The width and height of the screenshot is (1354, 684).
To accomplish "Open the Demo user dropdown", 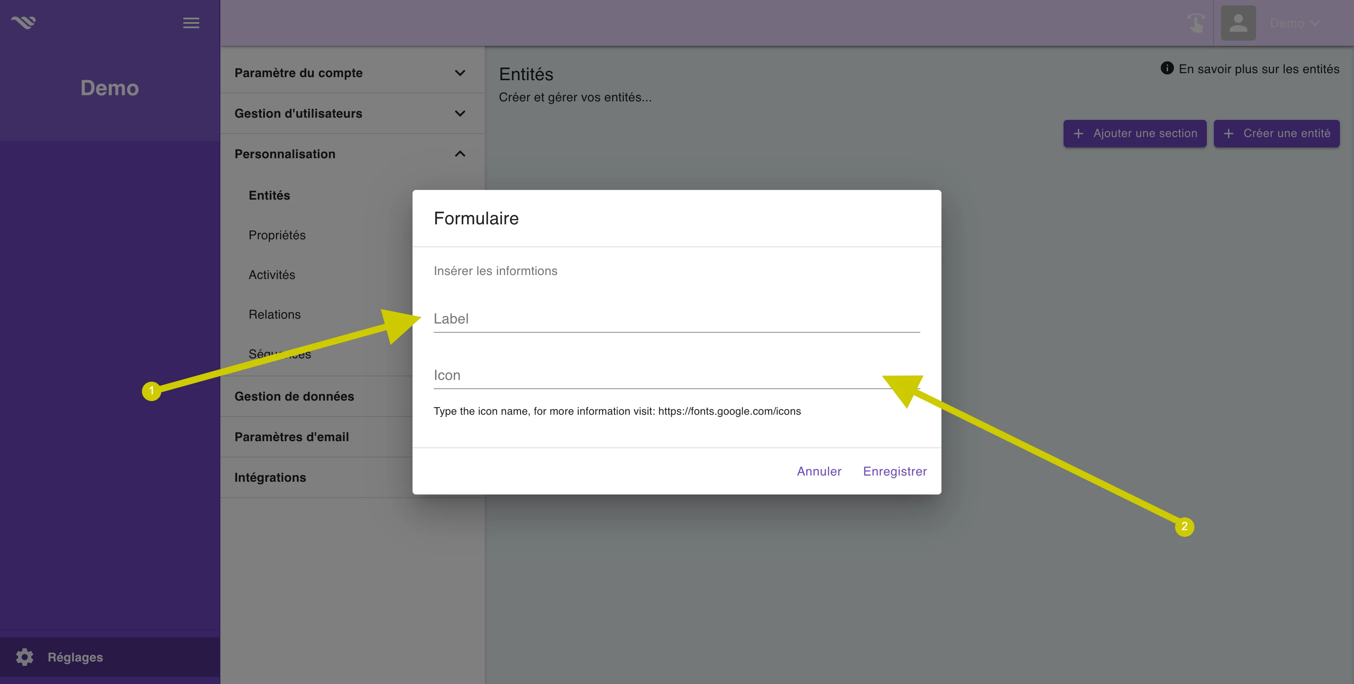I will [x=1295, y=23].
